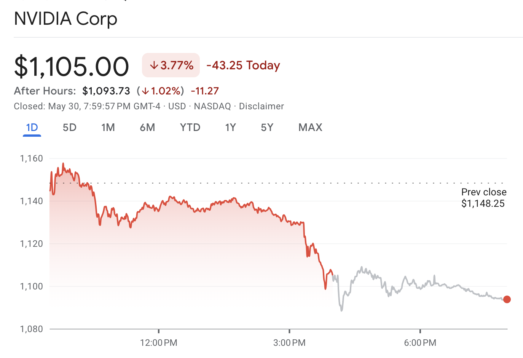
Task: Click the 6:00 PM axis label
Action: coord(420,343)
